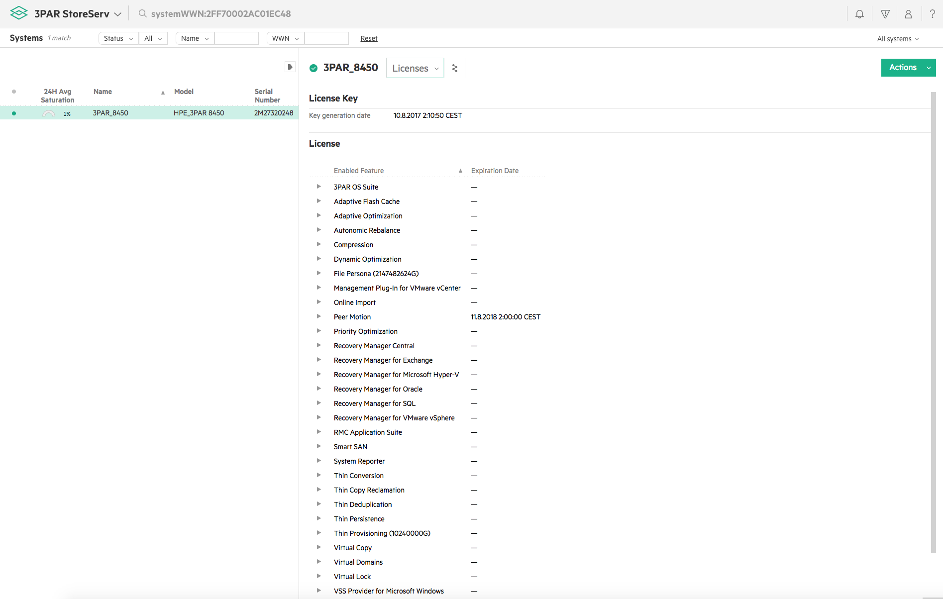Open the Name filter dropdown
The width and height of the screenshot is (943, 599).
tap(195, 38)
